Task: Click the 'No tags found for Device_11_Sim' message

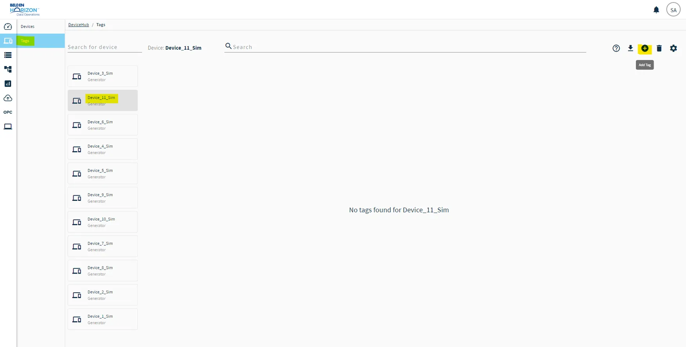Action: coord(399,210)
